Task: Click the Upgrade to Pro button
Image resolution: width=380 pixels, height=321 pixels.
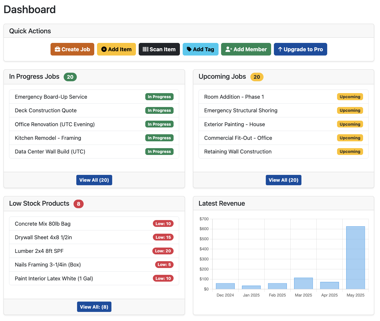Action: (300, 49)
